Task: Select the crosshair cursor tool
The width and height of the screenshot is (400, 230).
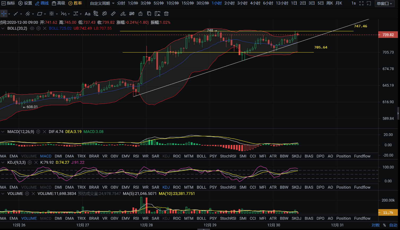Action: point(4,14)
